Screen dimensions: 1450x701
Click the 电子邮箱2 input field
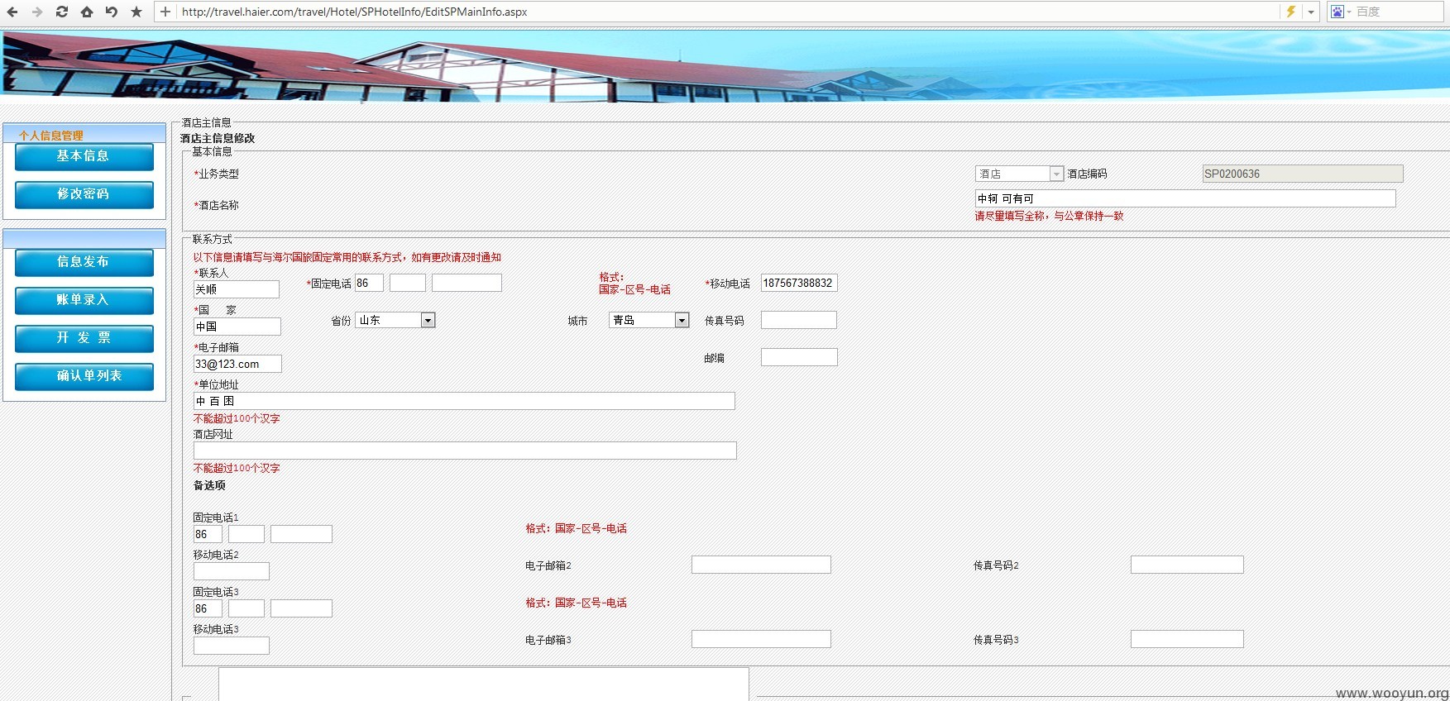pos(761,565)
